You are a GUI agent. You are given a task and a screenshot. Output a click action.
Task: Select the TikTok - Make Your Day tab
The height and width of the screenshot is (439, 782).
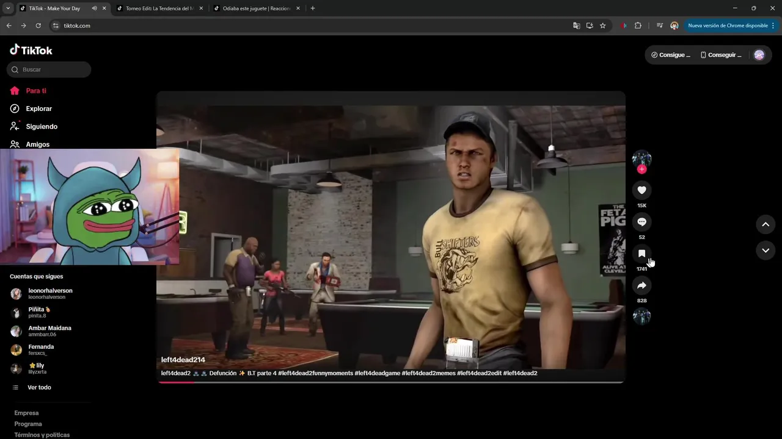[56, 9]
